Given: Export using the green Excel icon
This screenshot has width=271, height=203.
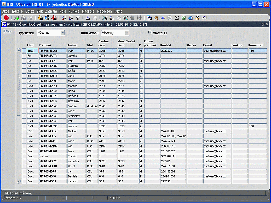Looking at the screenshot, I should click(x=183, y=18).
